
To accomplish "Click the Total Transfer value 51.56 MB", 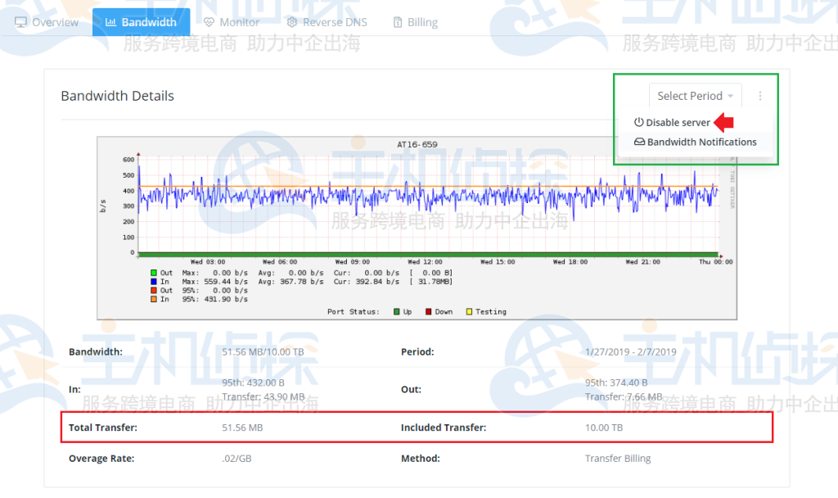I will 241,428.
